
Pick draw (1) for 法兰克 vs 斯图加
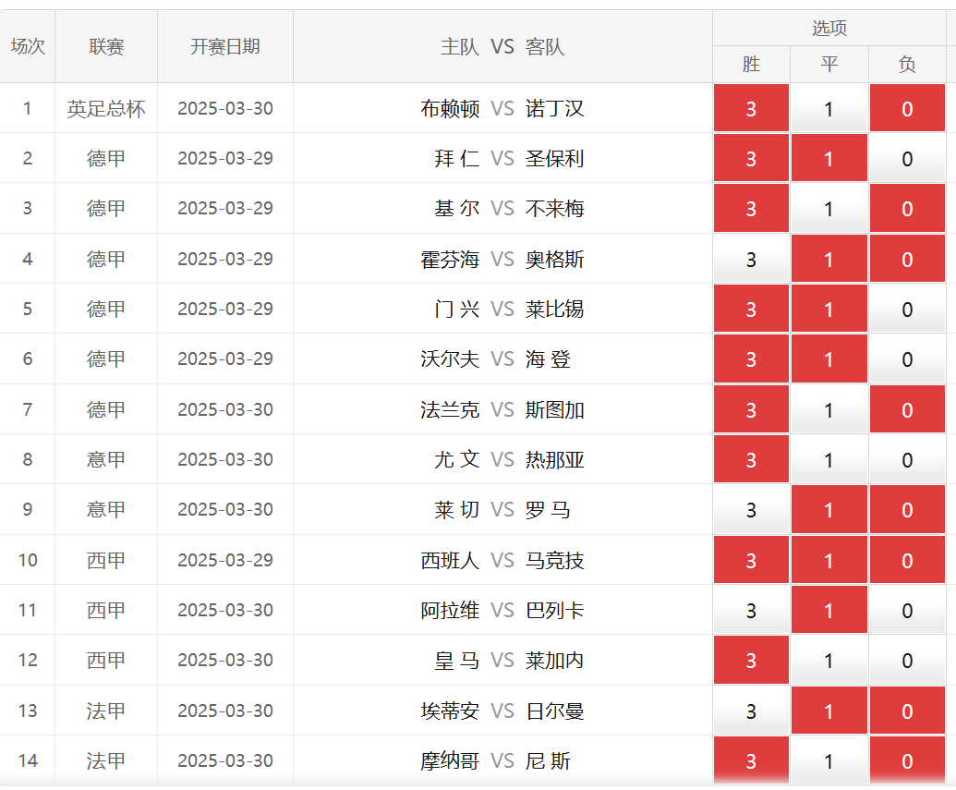(x=829, y=410)
